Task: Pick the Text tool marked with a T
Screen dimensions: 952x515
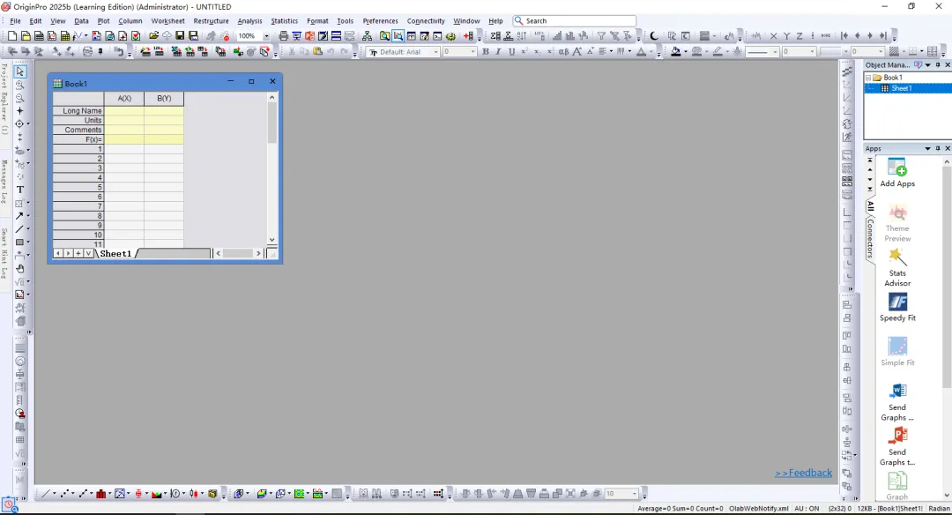Action: 19,190
